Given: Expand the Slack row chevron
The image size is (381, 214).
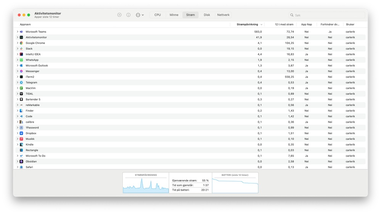Looking at the screenshot, I should (x=18, y=49).
